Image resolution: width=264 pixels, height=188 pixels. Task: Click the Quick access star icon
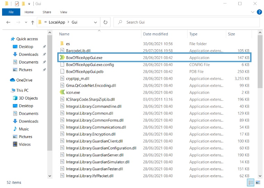click(13, 39)
